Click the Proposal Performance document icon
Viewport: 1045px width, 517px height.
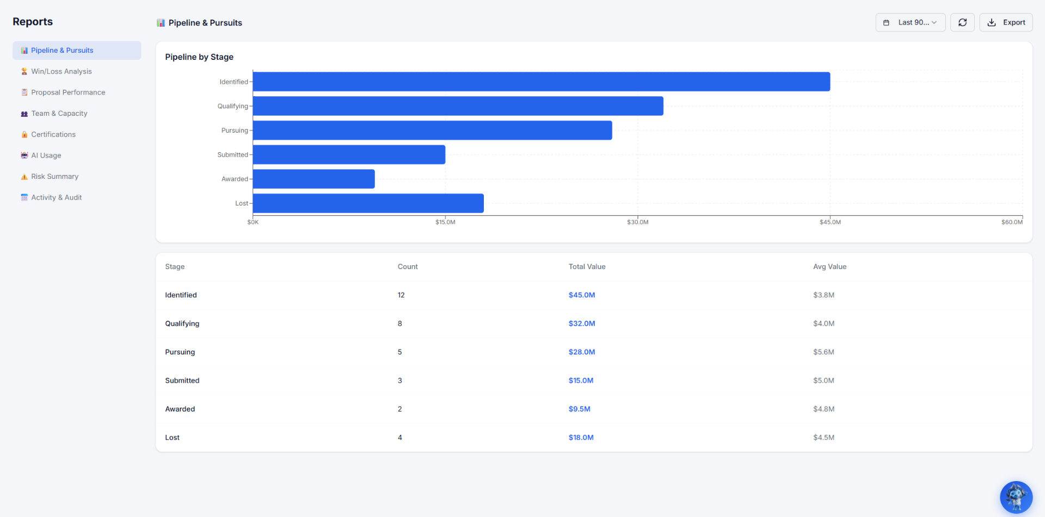tap(24, 92)
